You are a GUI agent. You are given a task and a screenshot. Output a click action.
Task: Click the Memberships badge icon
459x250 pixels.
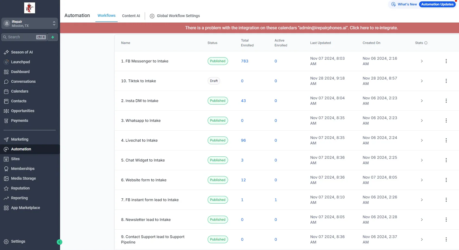click(x=6, y=169)
